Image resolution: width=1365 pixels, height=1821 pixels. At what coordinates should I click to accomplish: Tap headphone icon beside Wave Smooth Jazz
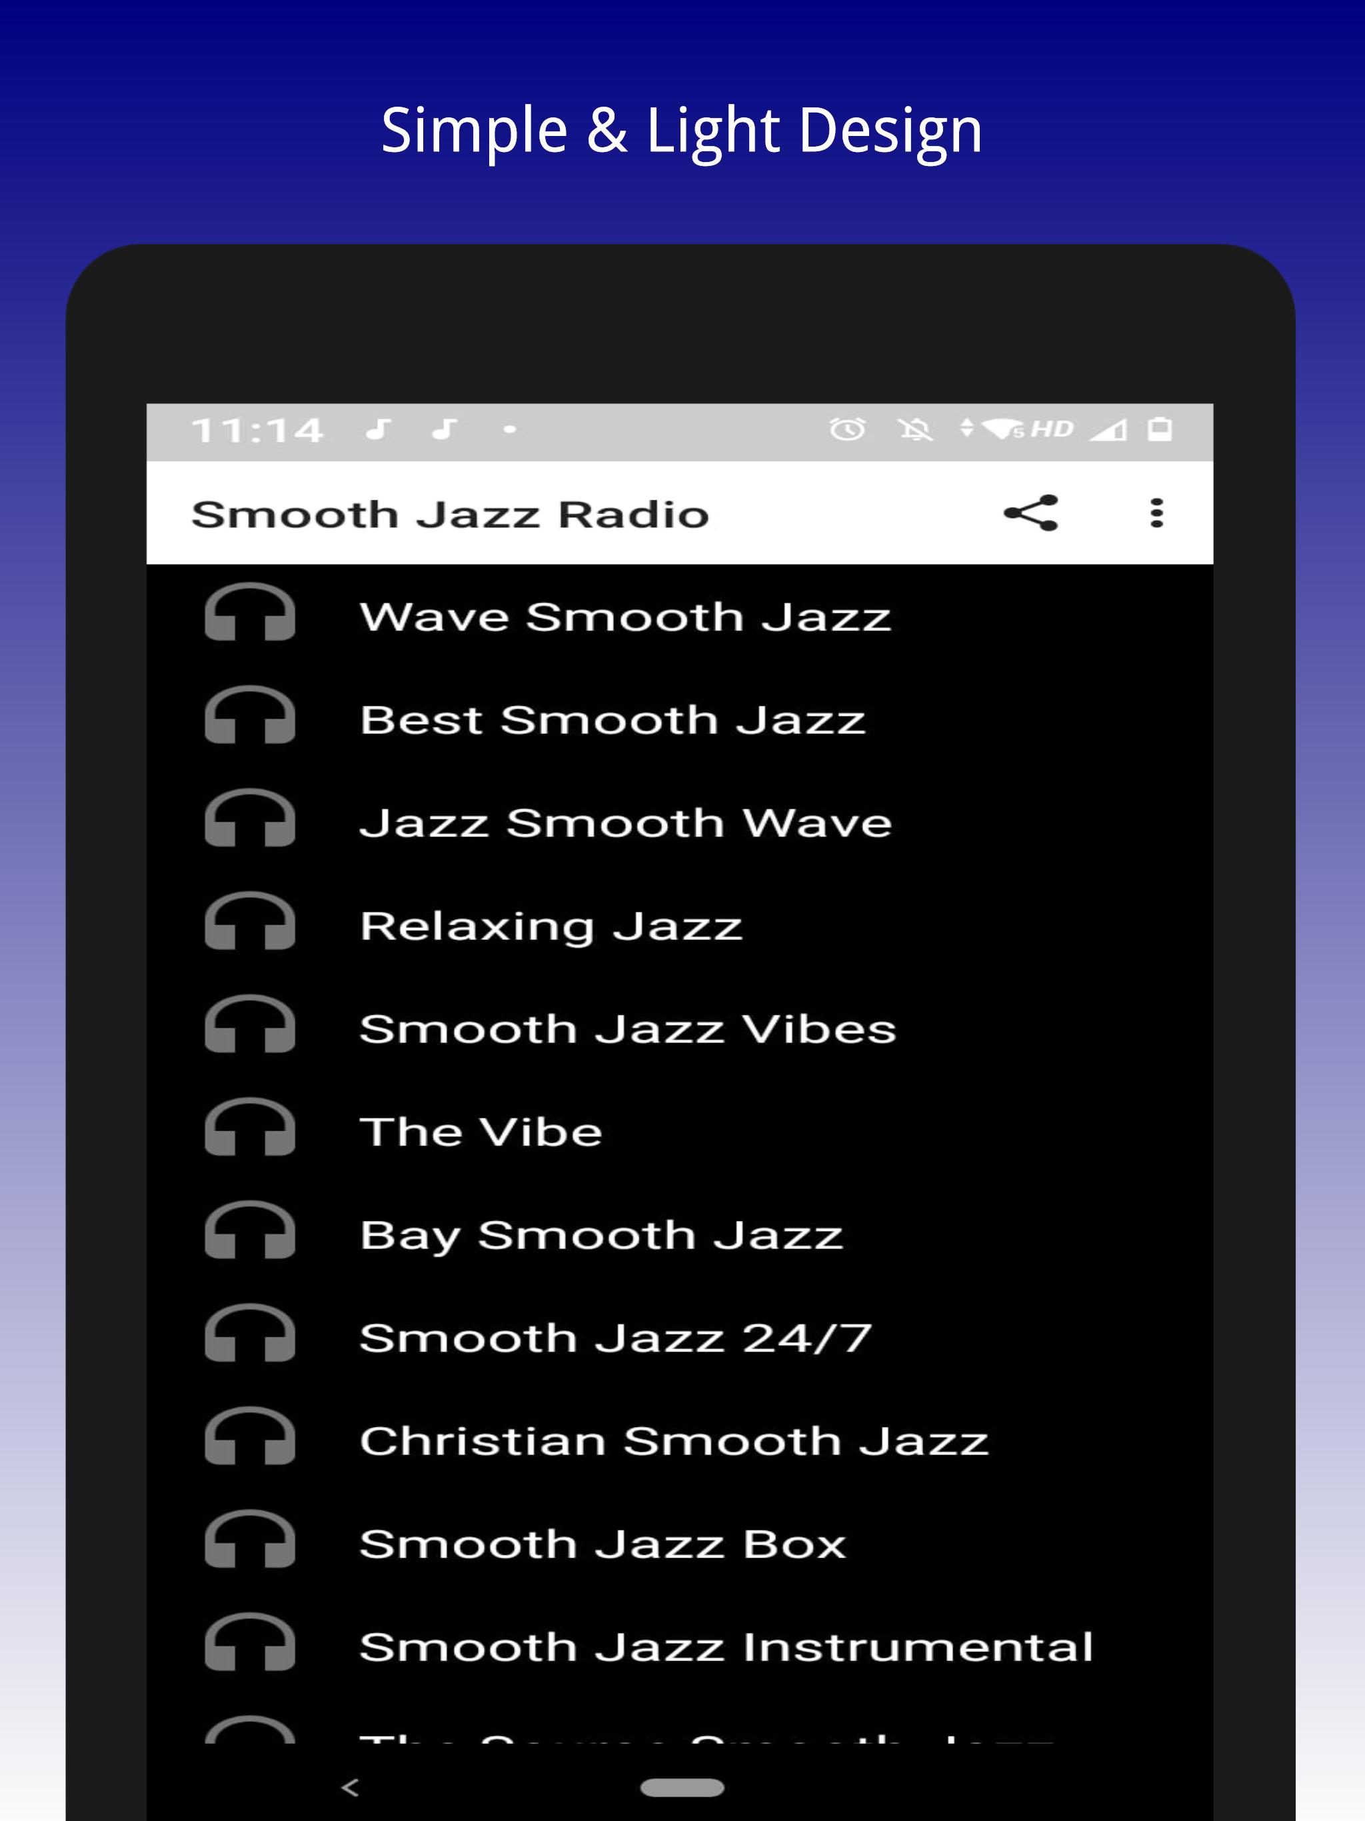pyautogui.click(x=249, y=612)
